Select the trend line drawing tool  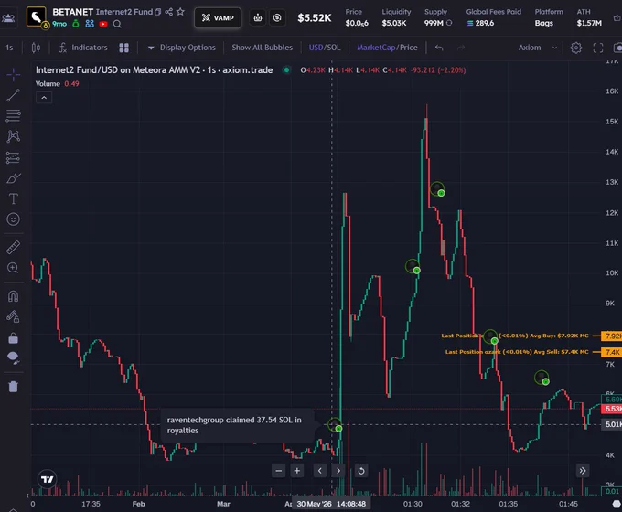click(x=13, y=95)
